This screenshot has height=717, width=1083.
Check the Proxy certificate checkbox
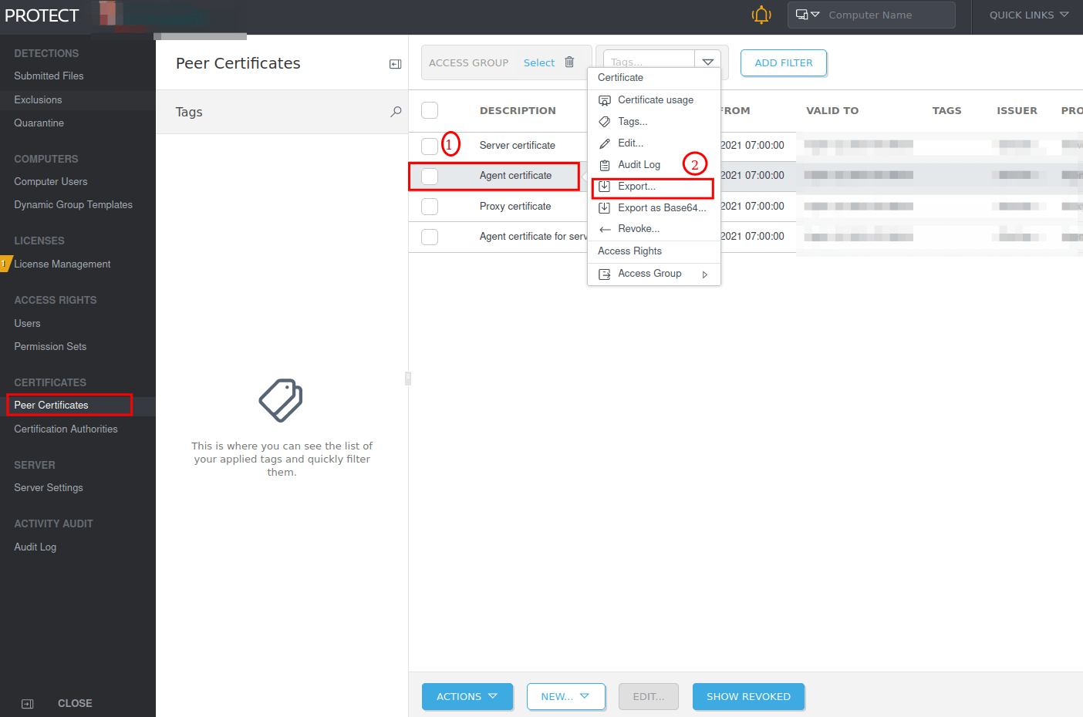430,206
